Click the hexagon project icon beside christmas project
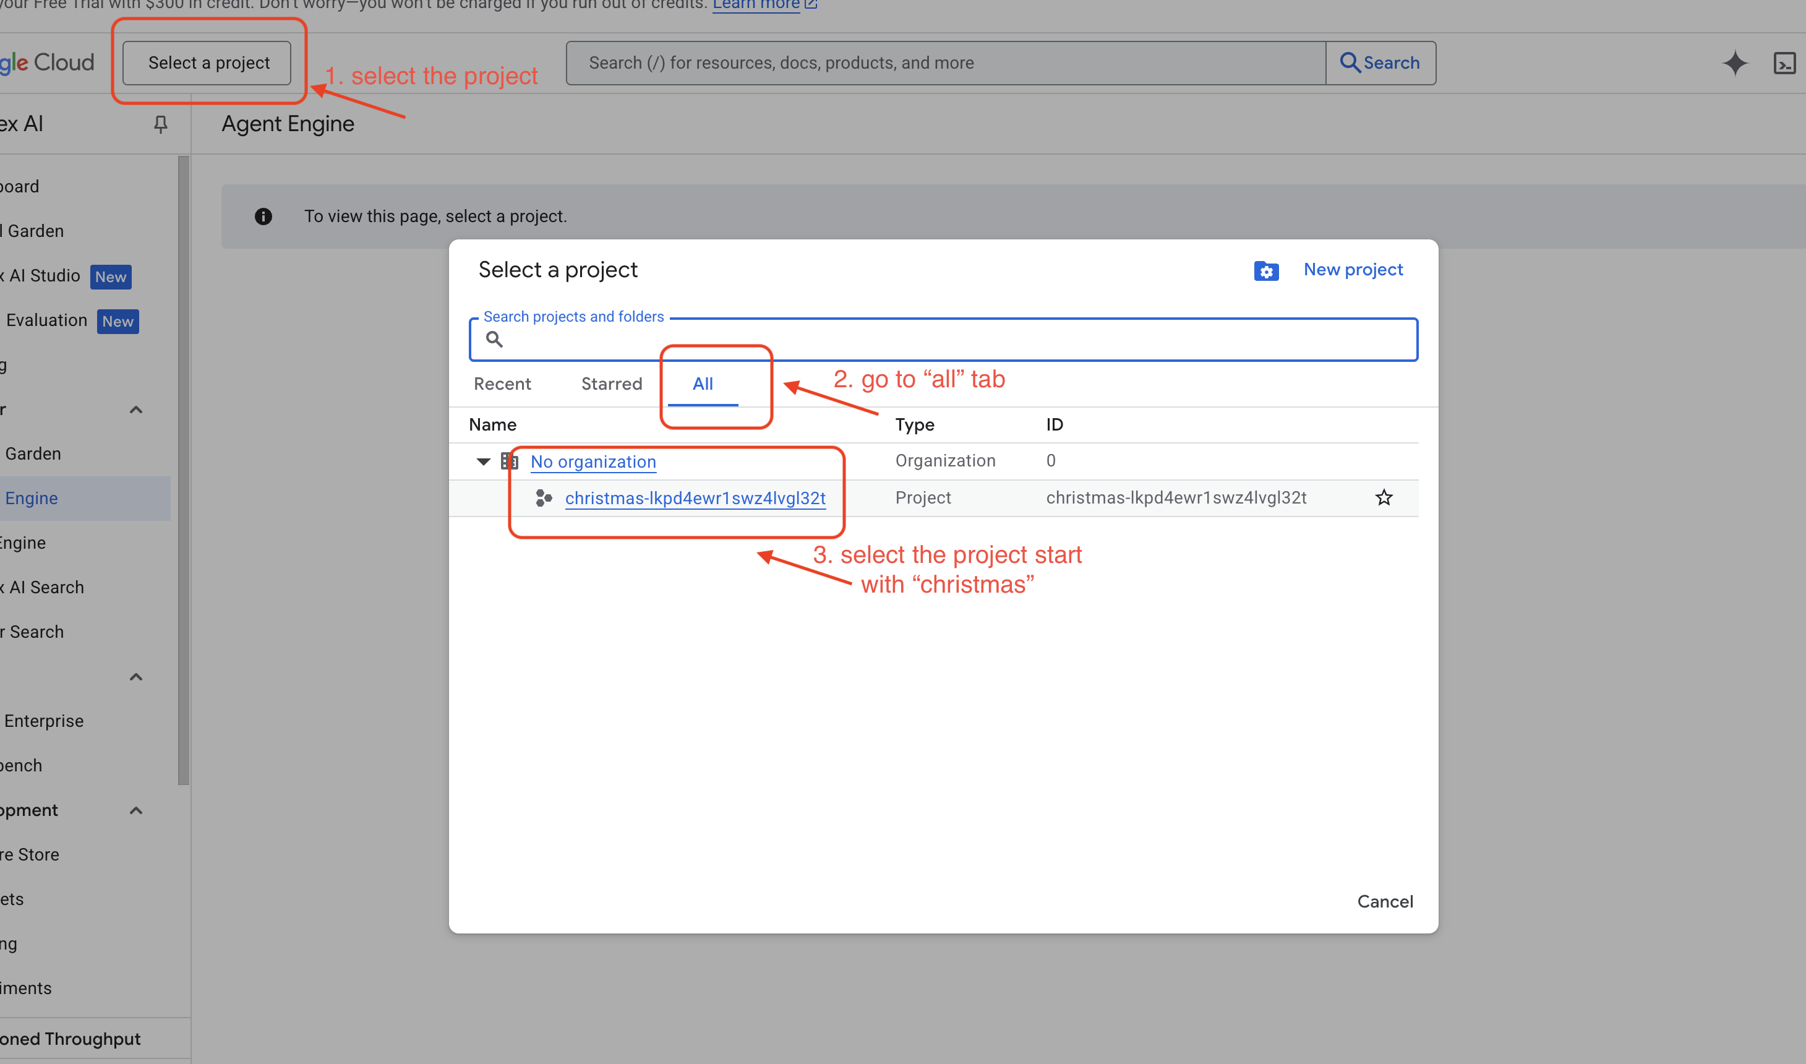Image resolution: width=1806 pixels, height=1064 pixels. point(544,497)
